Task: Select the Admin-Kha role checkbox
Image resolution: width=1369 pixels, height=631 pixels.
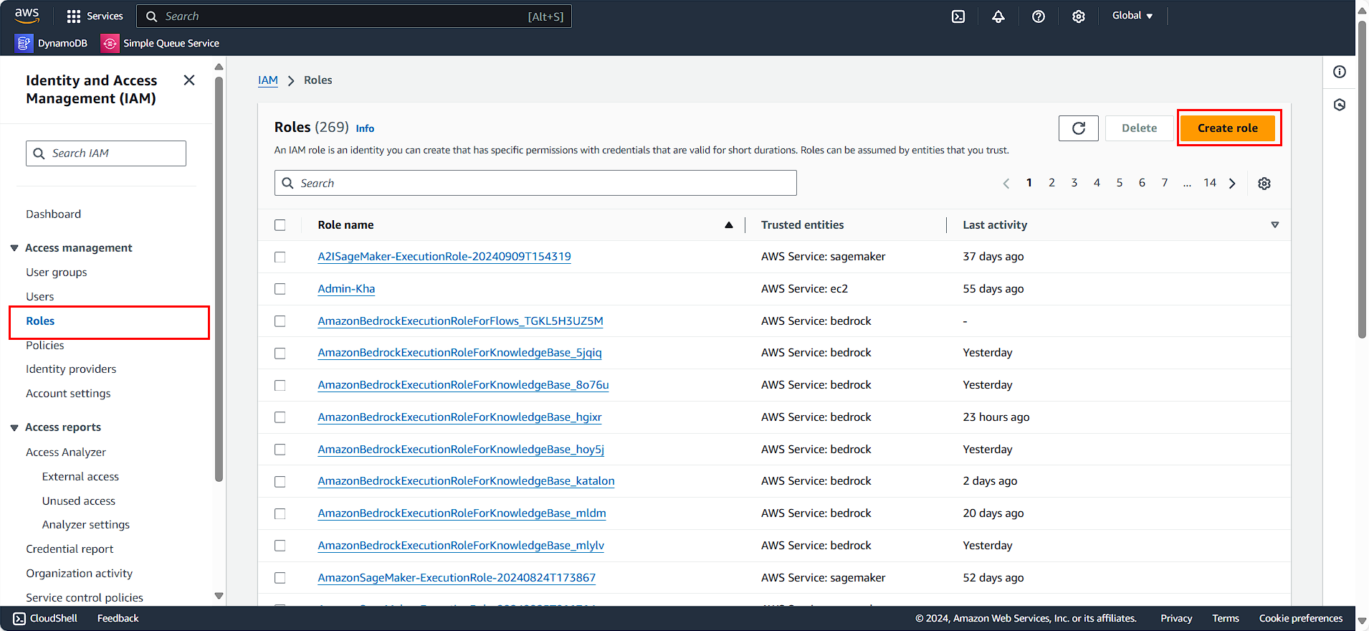Action: 280,289
